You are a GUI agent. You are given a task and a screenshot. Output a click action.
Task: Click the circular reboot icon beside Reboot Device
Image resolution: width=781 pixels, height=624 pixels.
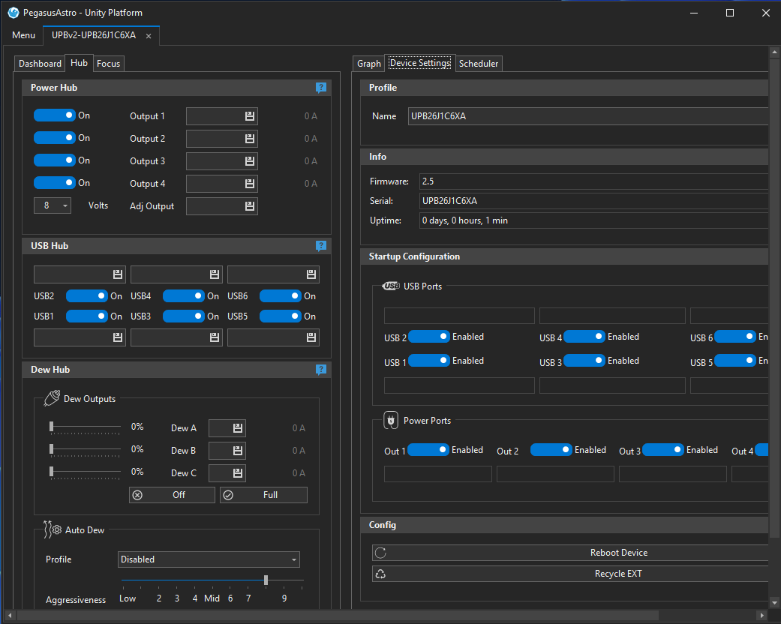[x=380, y=553]
